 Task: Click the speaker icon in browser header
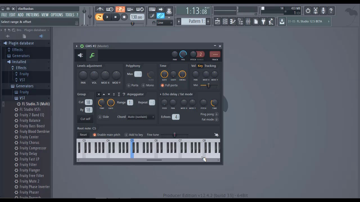coord(41,36)
